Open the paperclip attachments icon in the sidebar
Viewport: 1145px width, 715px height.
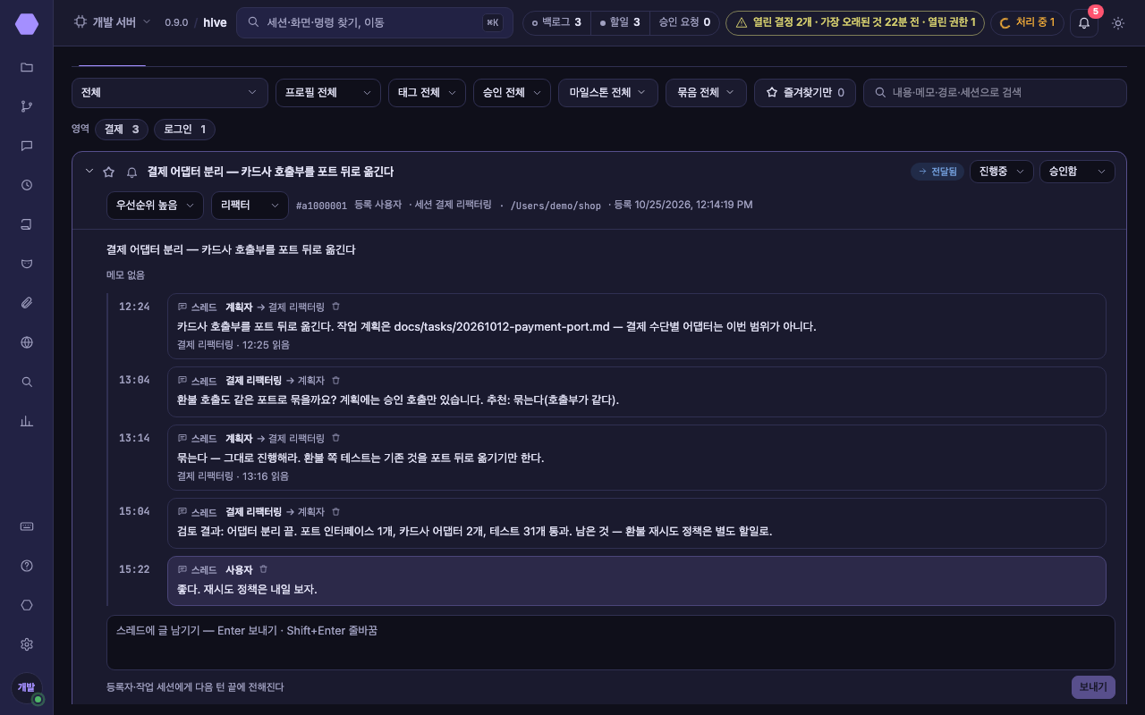[27, 303]
